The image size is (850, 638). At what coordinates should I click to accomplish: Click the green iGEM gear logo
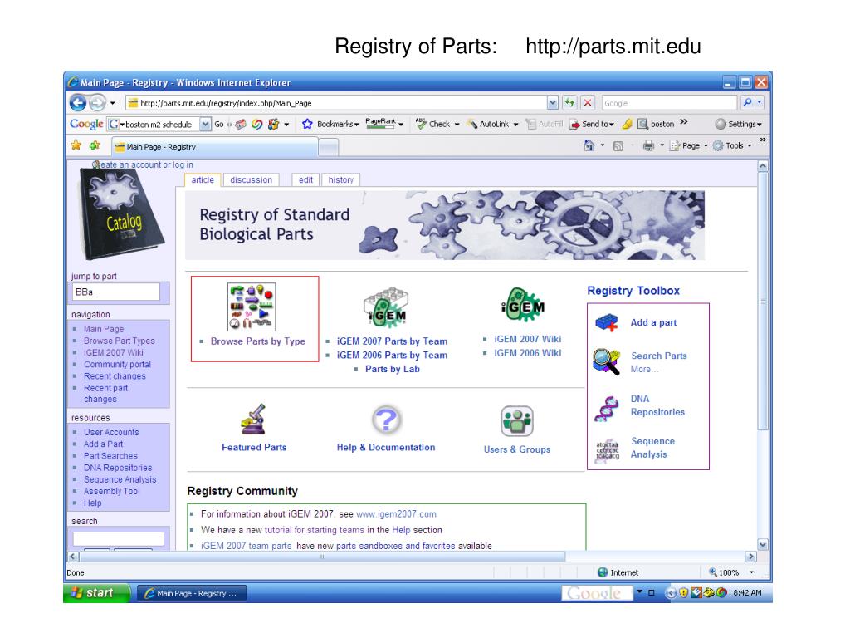point(523,306)
